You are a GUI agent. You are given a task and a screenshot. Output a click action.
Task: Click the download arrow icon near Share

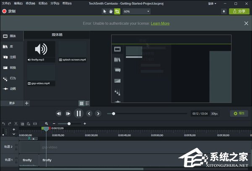224,11
